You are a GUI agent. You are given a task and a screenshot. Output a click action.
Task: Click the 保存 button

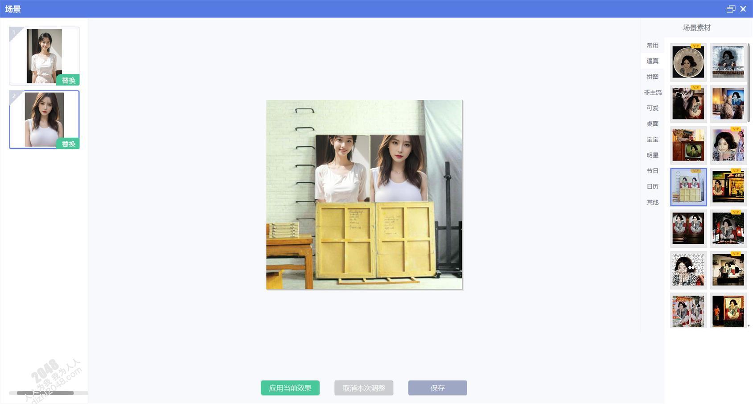437,388
